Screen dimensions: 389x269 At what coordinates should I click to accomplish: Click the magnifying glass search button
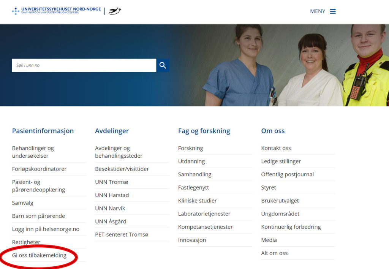pos(163,65)
